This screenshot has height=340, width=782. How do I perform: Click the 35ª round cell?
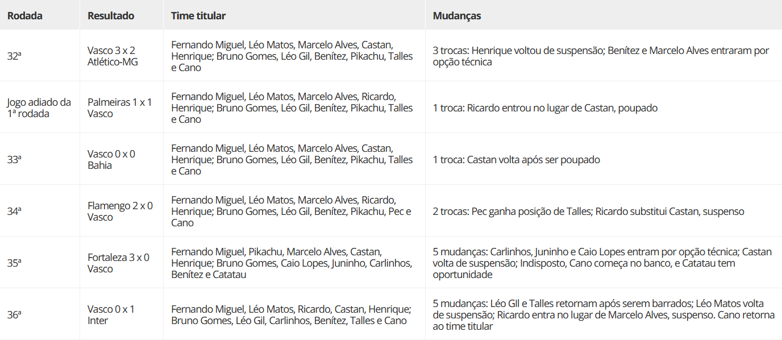click(x=14, y=263)
